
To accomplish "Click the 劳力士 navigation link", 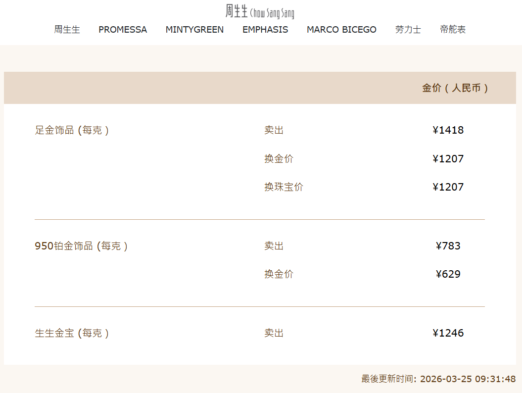I will tap(408, 30).
